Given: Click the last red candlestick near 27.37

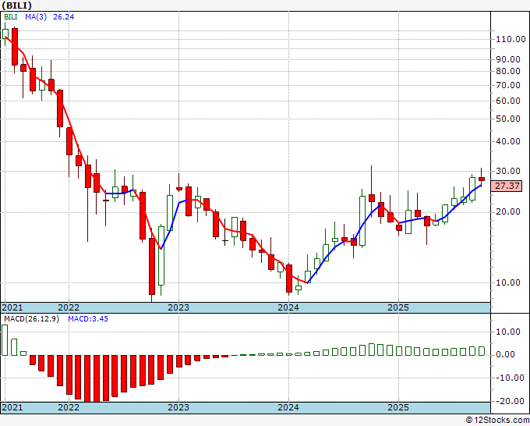Looking at the screenshot, I should pyautogui.click(x=482, y=179).
